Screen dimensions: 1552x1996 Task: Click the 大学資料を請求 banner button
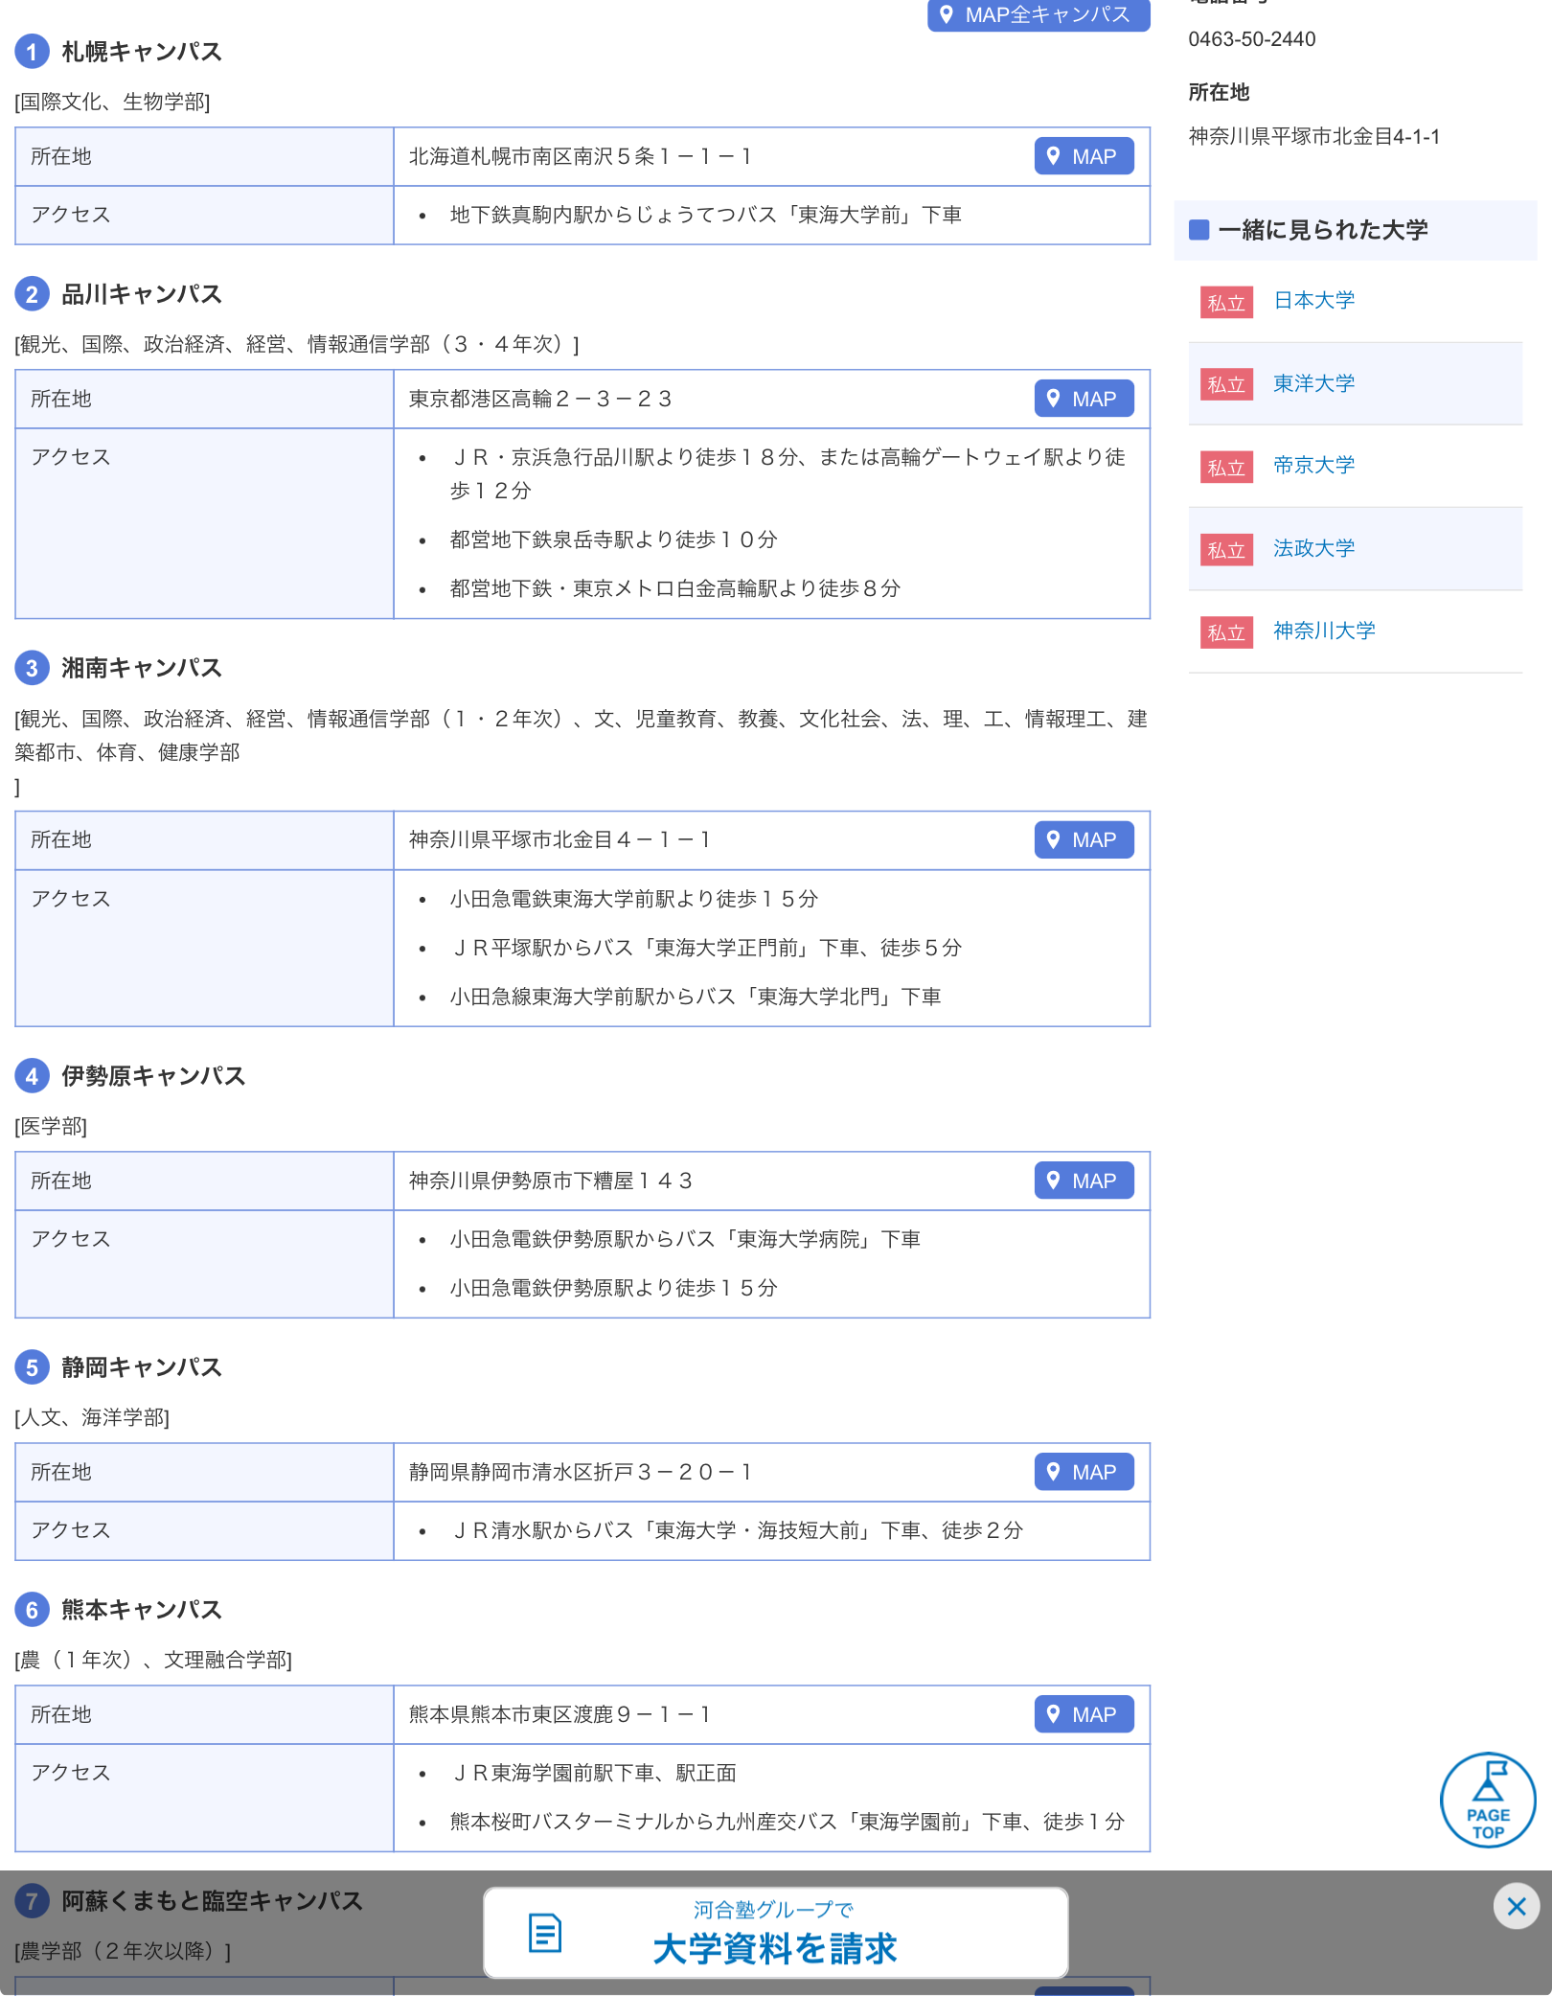point(775,1933)
